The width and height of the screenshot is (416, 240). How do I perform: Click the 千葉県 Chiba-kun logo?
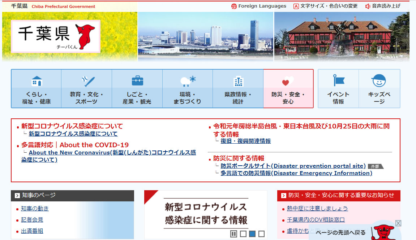56,36
